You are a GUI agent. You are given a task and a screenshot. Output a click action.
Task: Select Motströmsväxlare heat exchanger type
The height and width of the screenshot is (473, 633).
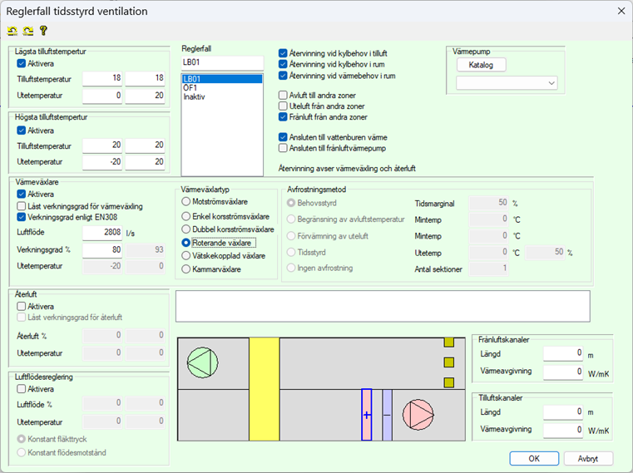(x=186, y=201)
